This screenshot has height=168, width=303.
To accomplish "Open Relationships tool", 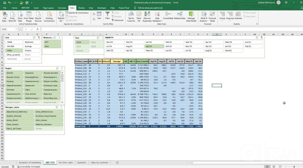I will [x=180, y=16].
